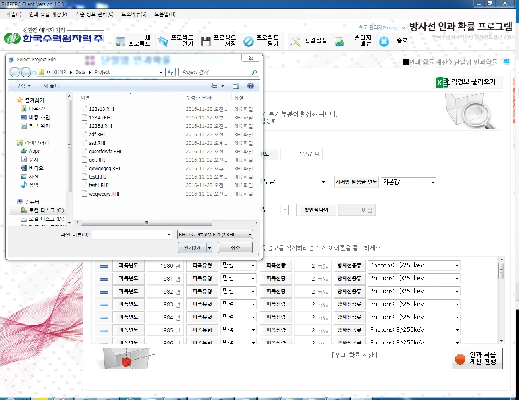Click the 취소 button
The image size is (519, 400).
point(235,248)
